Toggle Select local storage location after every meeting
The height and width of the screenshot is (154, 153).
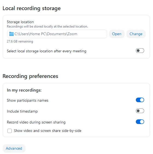(x=140, y=51)
